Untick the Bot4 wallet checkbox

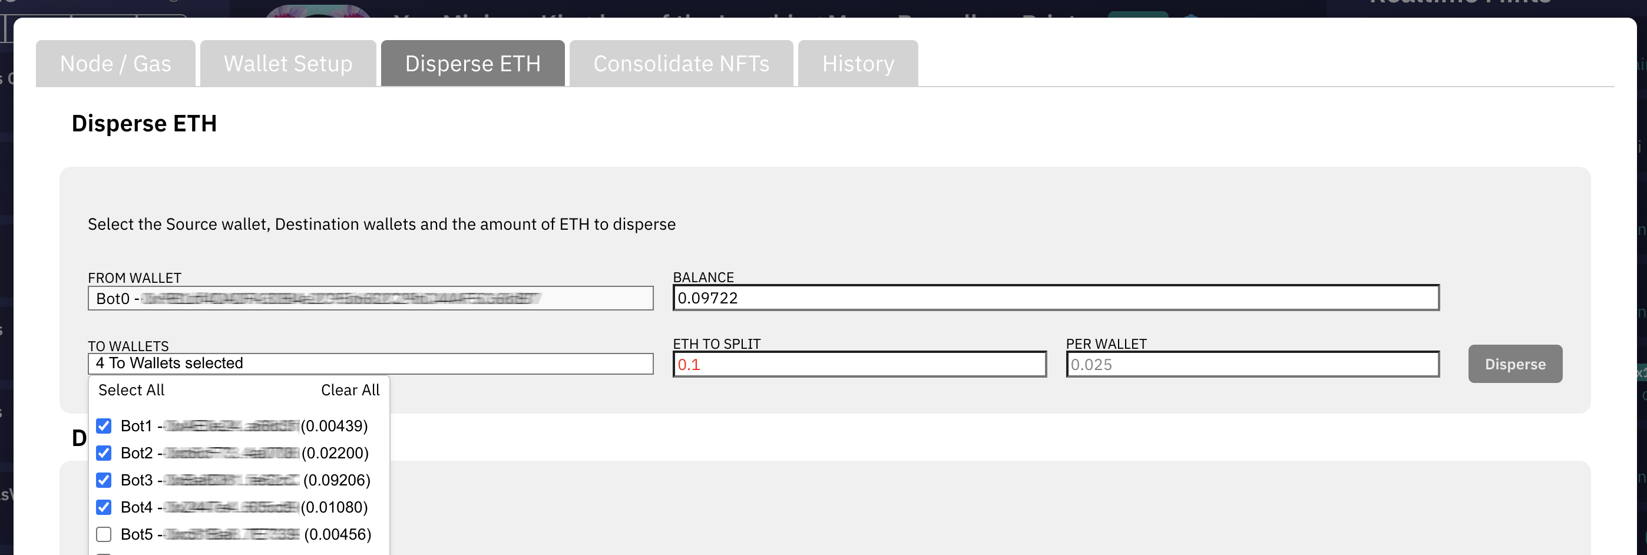[104, 507]
